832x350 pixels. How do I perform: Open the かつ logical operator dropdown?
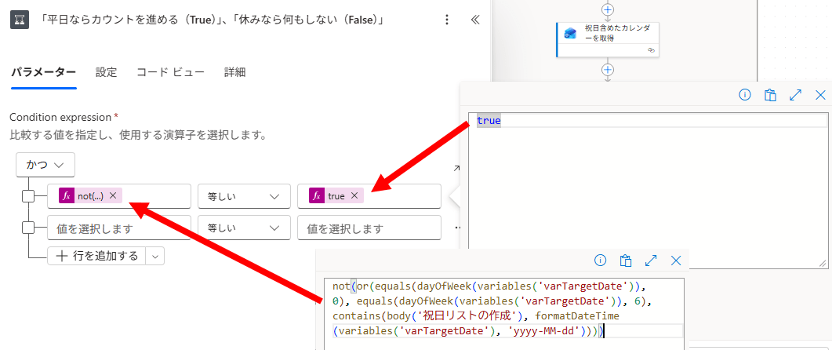[45, 165]
